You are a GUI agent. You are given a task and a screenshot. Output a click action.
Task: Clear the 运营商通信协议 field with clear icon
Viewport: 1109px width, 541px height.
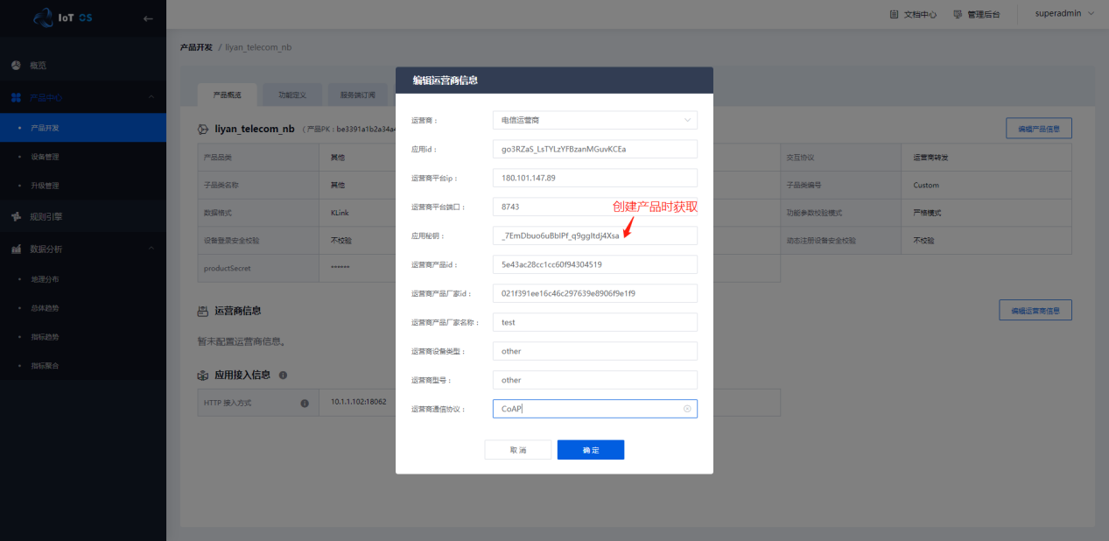tap(687, 409)
